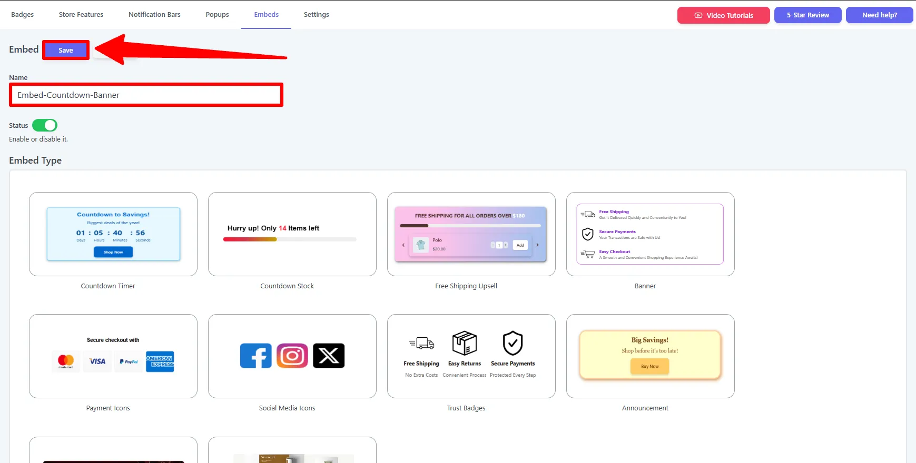Click the Announcement label
This screenshot has width=916, height=463.
pyautogui.click(x=645, y=408)
